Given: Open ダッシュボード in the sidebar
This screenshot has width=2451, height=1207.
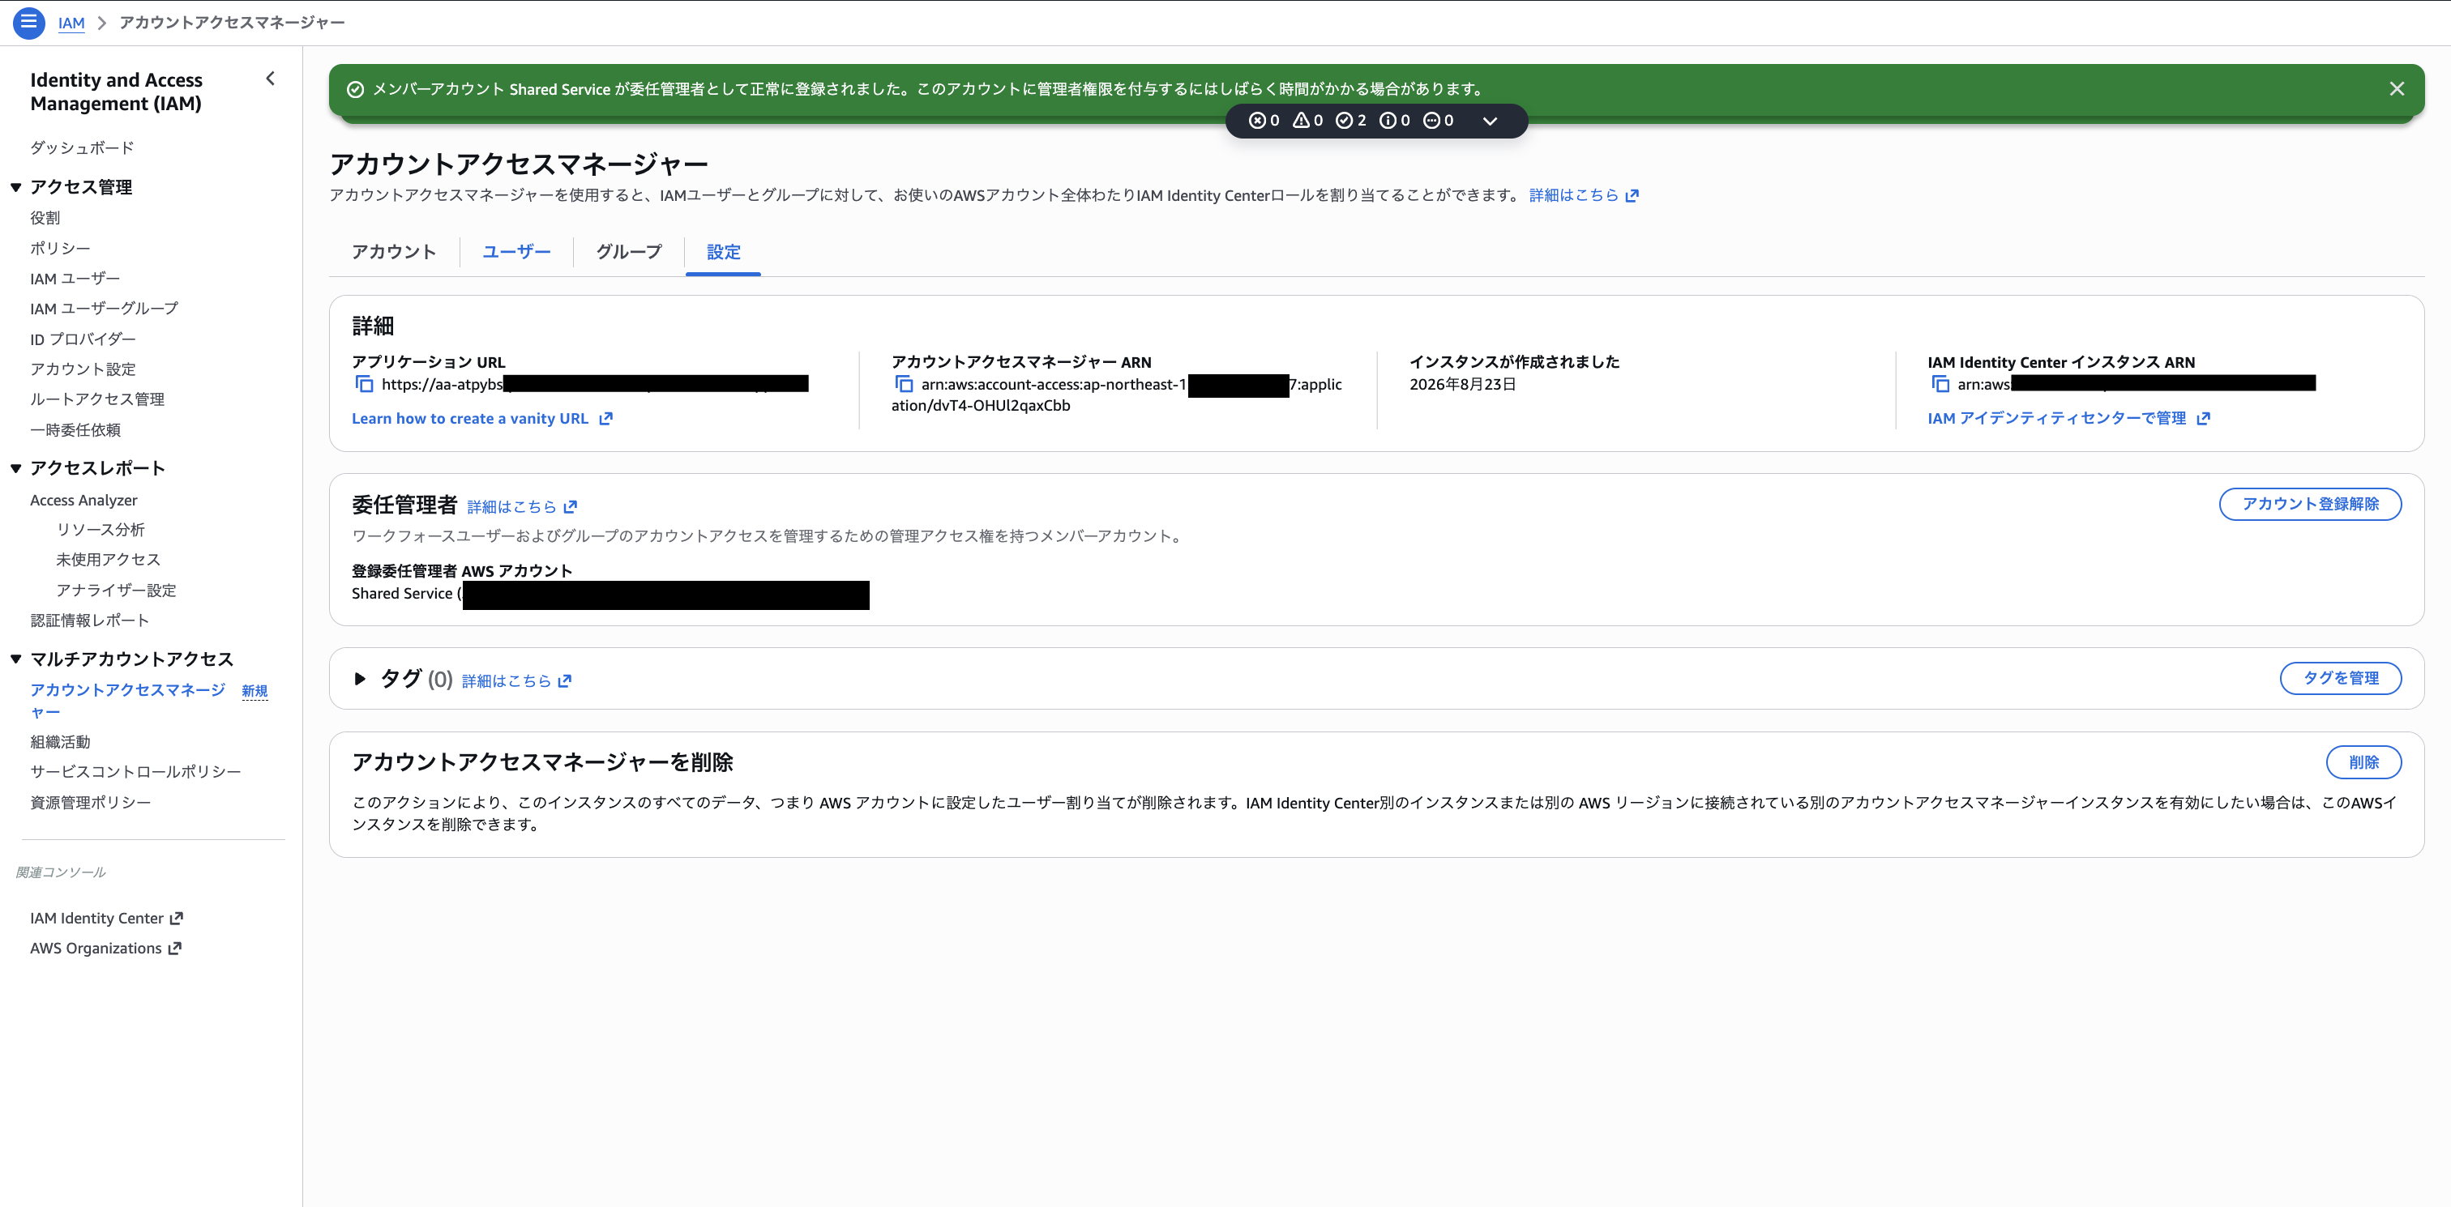Looking at the screenshot, I should pyautogui.click(x=82, y=147).
